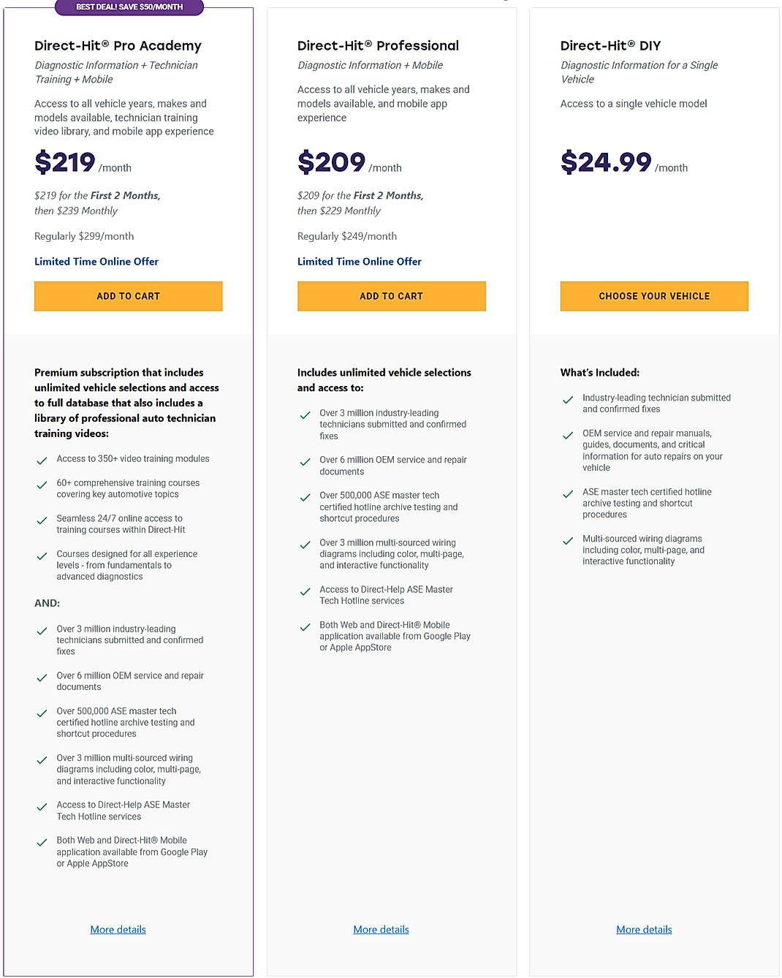This screenshot has width=782, height=978.
Task: Click checkmark next to DIY's "Multi-sourced wiring diagrams" feature
Action: point(568,541)
